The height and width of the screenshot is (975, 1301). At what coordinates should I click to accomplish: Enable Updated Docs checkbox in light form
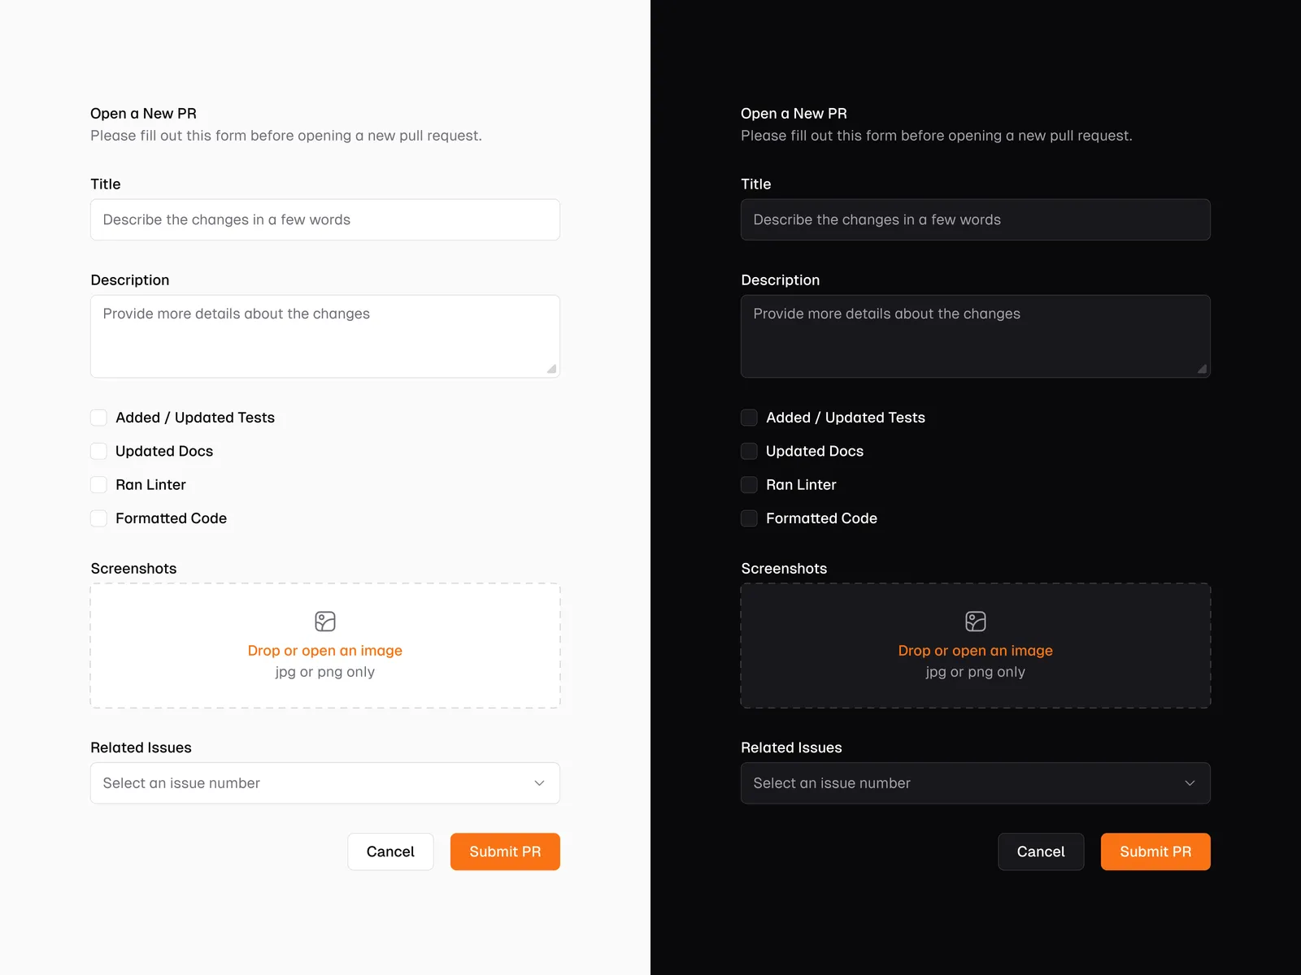98,451
